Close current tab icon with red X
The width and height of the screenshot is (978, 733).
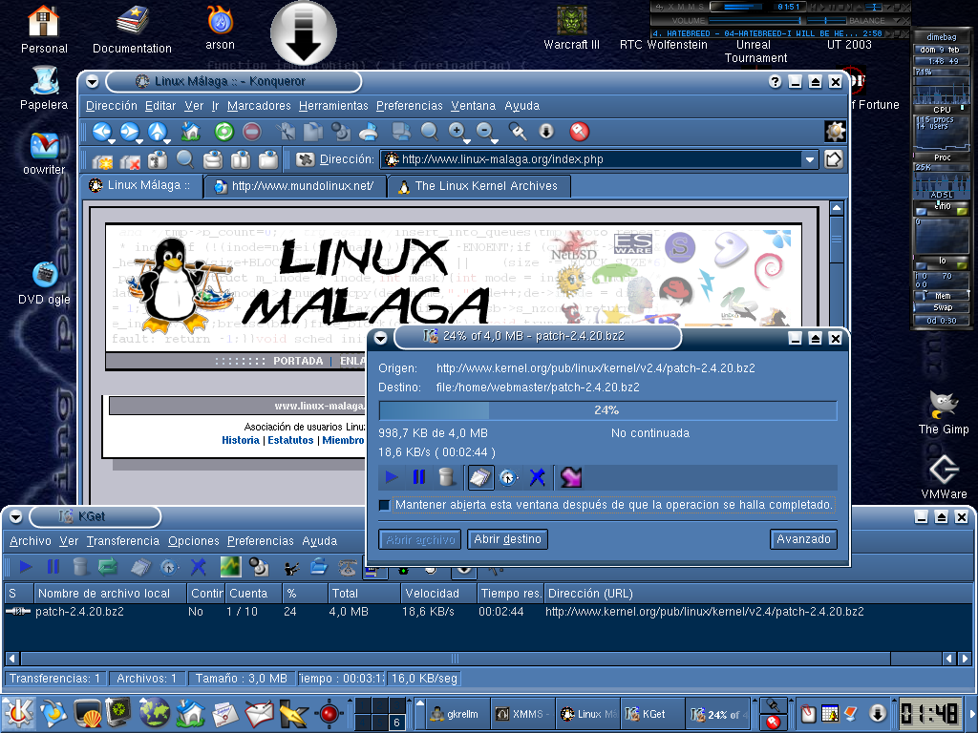coord(130,160)
